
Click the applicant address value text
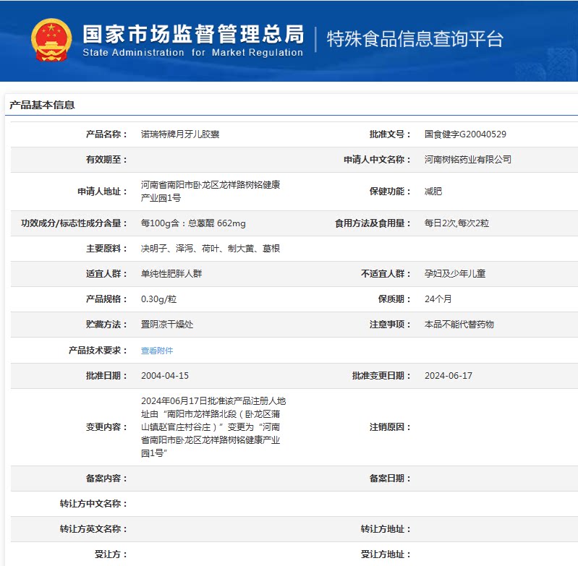(x=211, y=191)
